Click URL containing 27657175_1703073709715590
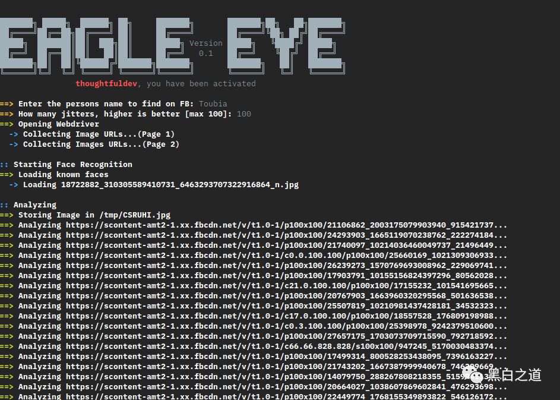 point(286,336)
